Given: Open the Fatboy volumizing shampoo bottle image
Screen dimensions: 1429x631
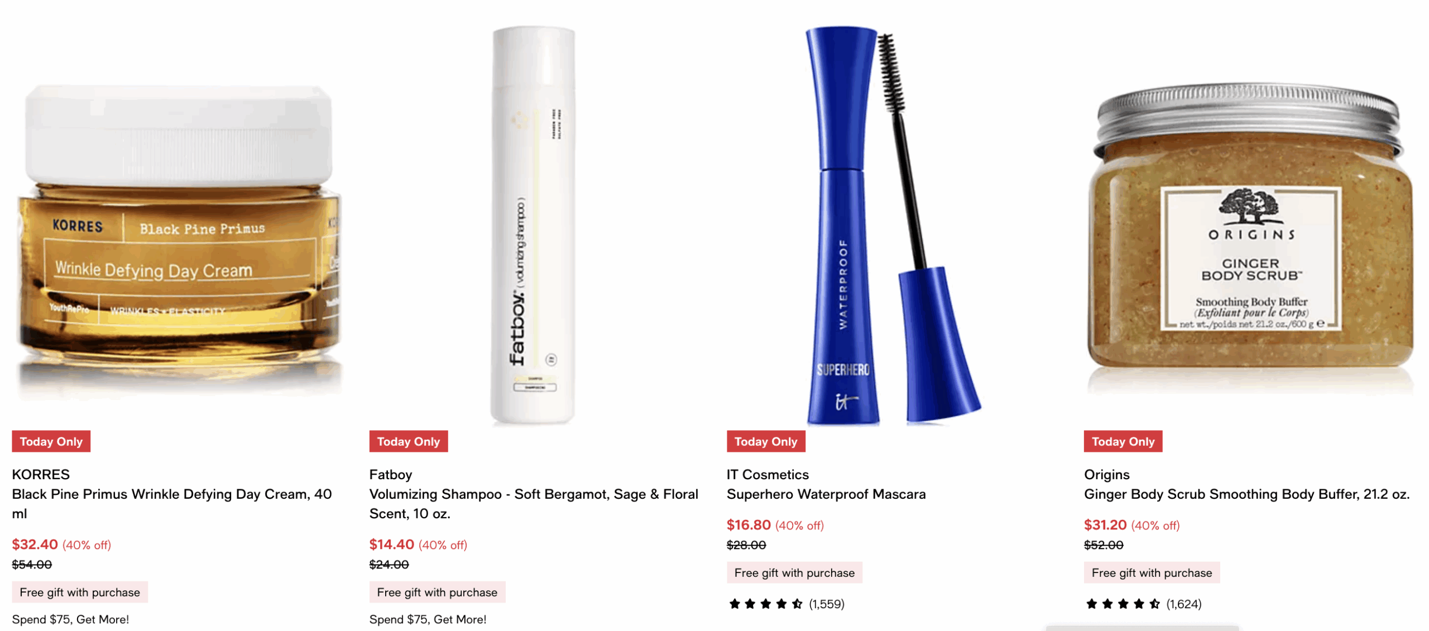Looking at the screenshot, I should (x=534, y=226).
